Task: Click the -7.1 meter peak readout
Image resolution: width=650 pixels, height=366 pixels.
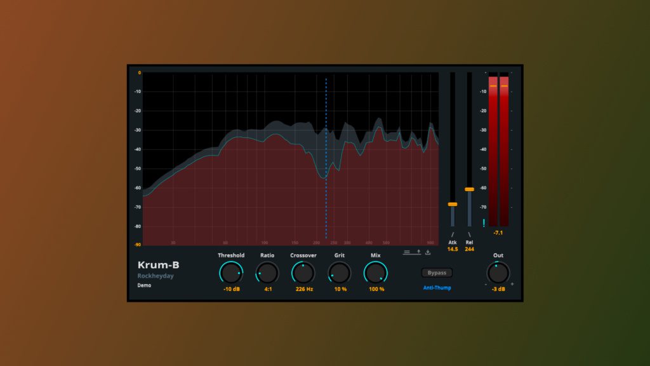Action: tap(498, 233)
